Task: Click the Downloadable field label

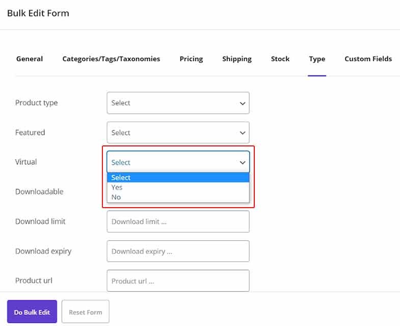Action: (x=39, y=192)
